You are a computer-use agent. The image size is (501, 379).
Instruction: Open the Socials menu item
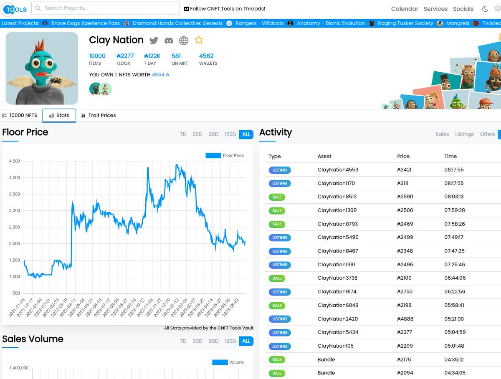[463, 9]
